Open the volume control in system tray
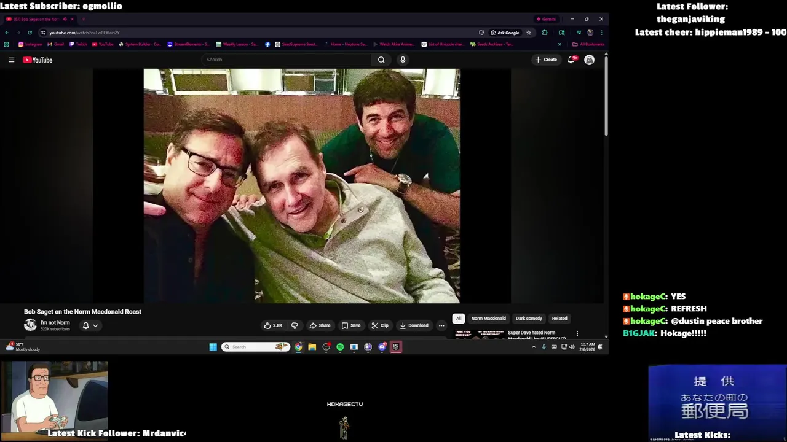Viewport: 787px width, 442px height. pyautogui.click(x=572, y=347)
